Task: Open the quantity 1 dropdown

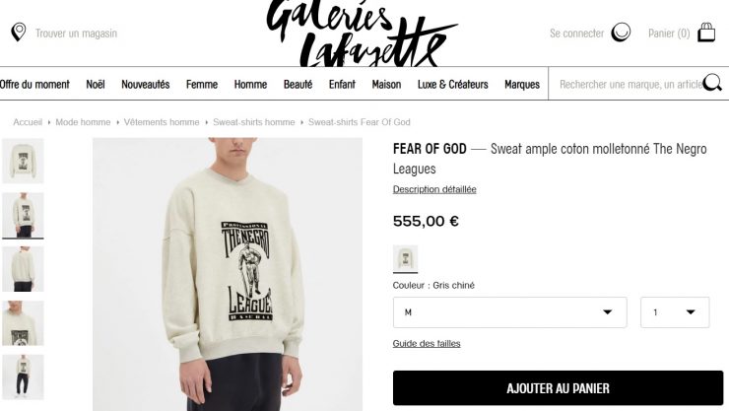Action: (675, 312)
